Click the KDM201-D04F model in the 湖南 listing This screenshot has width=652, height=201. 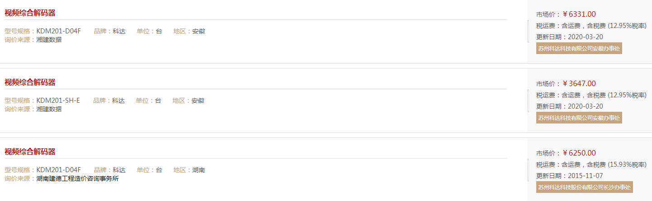coord(58,170)
